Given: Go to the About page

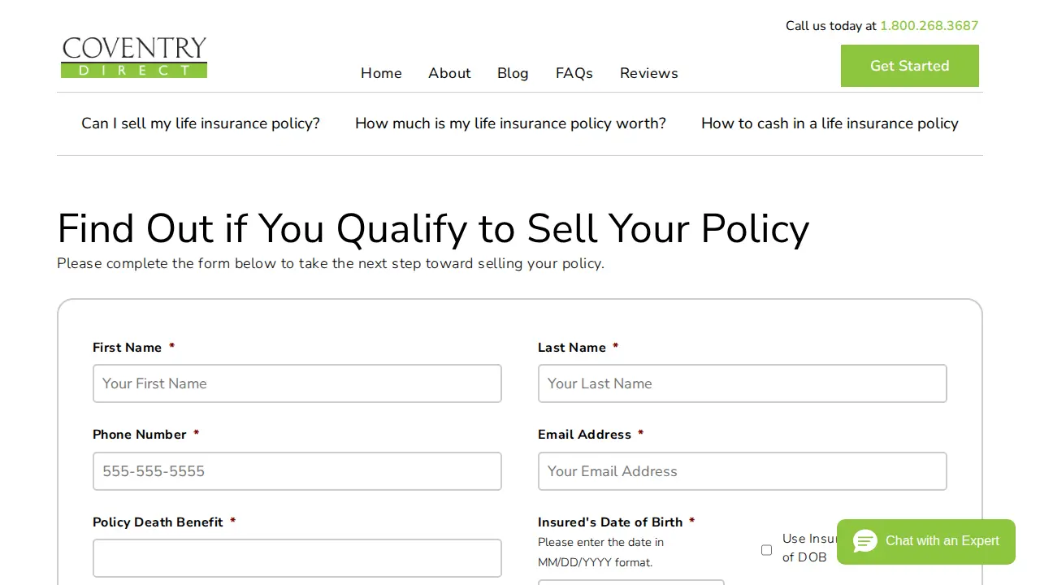Looking at the screenshot, I should 449,73.
